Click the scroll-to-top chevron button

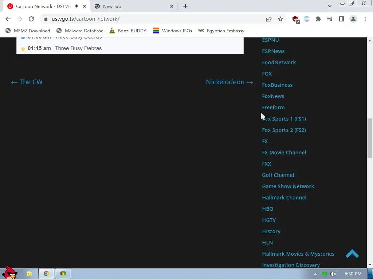click(352, 254)
